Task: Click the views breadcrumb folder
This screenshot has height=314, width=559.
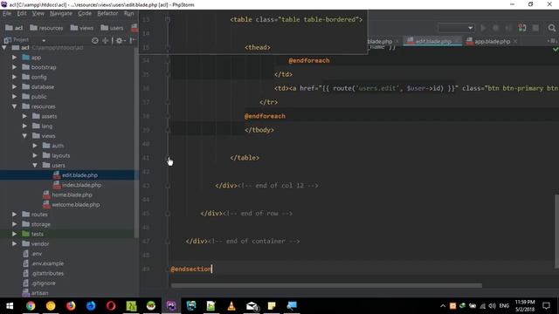Action: (x=82, y=28)
